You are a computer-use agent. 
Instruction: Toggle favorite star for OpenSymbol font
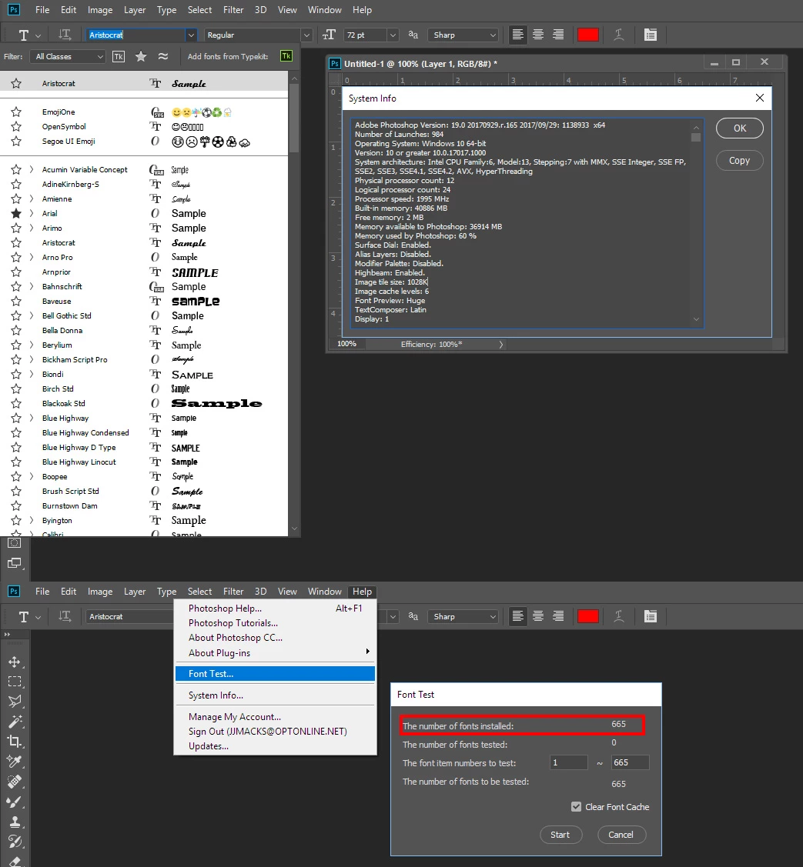click(16, 127)
